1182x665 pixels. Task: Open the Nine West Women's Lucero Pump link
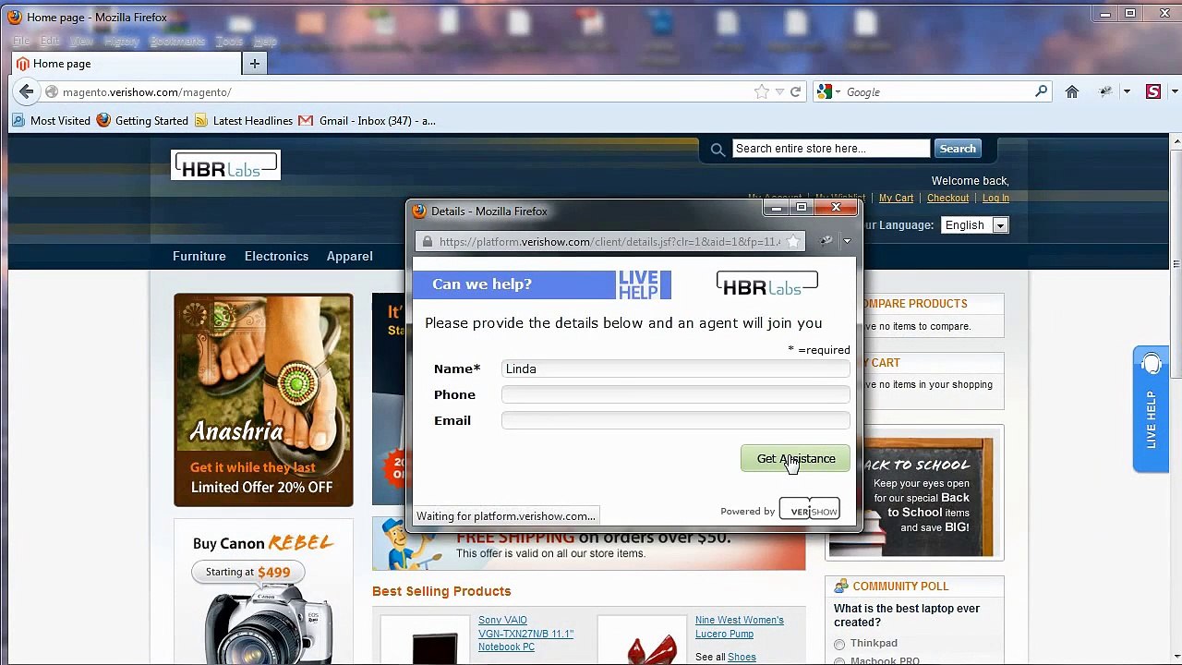[739, 627]
